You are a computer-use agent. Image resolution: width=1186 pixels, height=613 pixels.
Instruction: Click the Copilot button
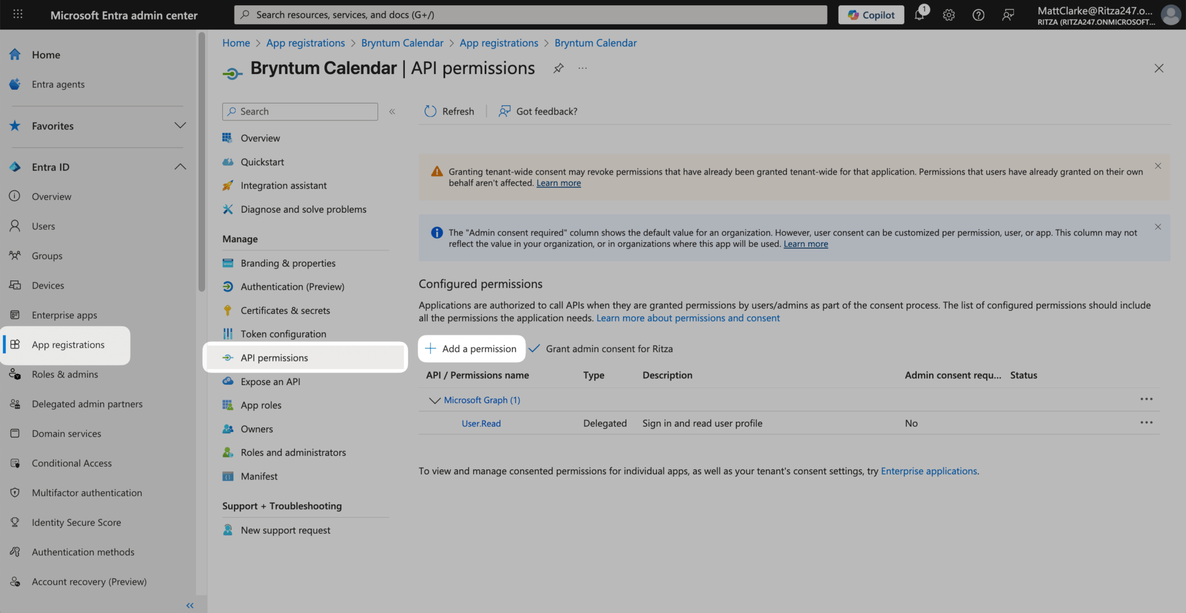click(871, 15)
